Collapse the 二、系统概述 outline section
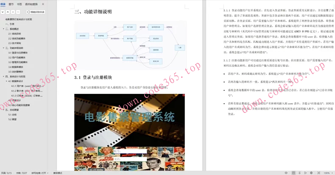The image size is (335, 175). (x=3, y=29)
